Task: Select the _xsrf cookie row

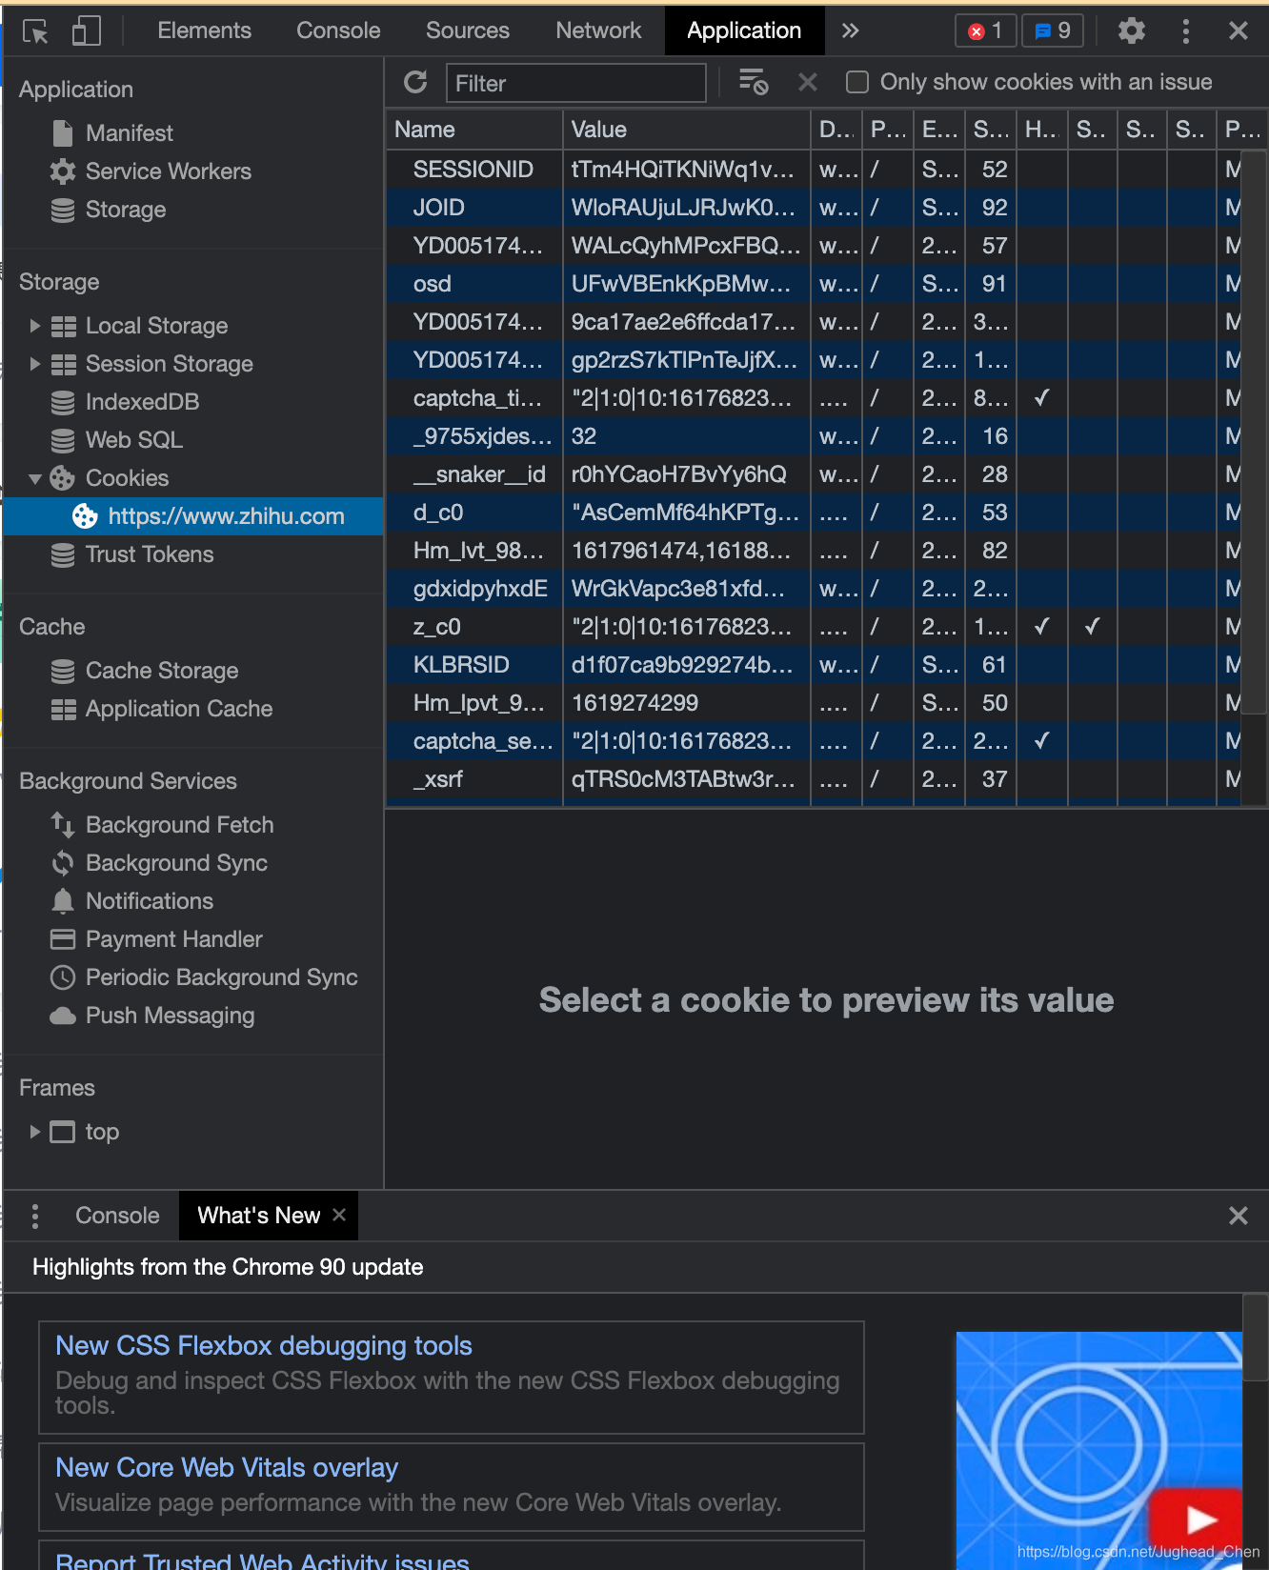Action: tap(814, 779)
